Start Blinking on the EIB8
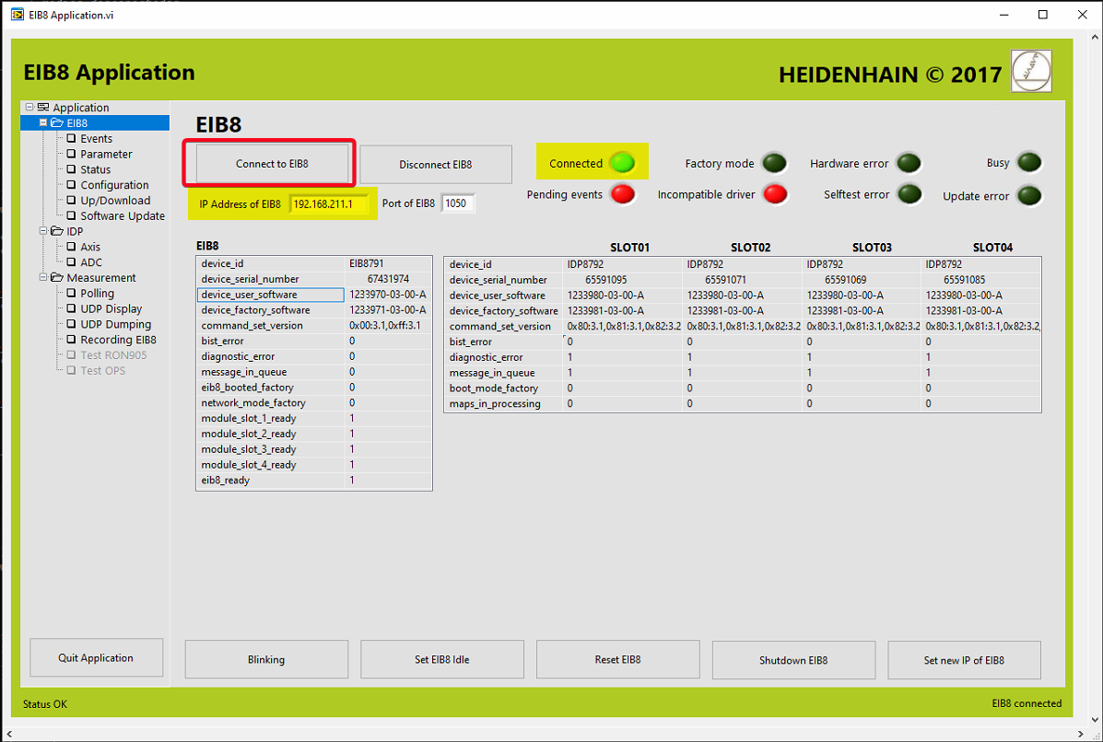Image resolution: width=1103 pixels, height=742 pixels. tap(266, 659)
